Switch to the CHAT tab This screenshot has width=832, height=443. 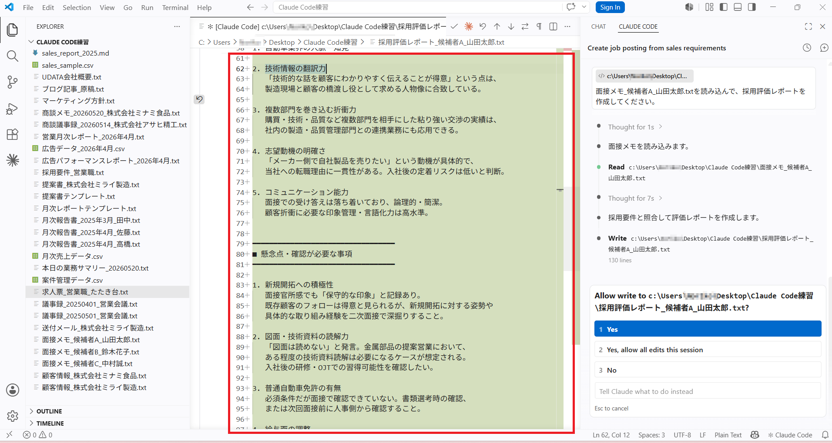point(598,26)
